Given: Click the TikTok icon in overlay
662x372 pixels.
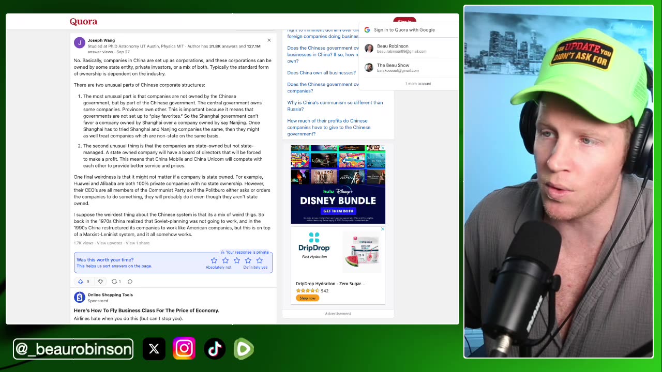Looking at the screenshot, I should click(x=215, y=349).
